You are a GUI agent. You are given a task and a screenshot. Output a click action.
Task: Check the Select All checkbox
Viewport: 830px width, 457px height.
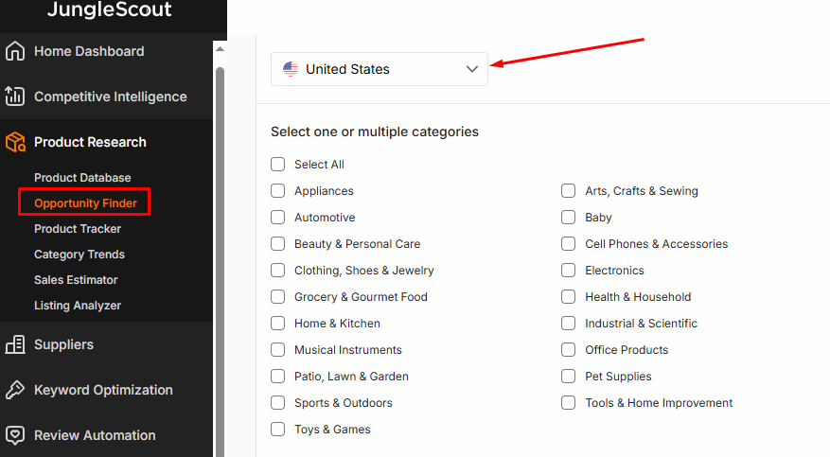[278, 164]
